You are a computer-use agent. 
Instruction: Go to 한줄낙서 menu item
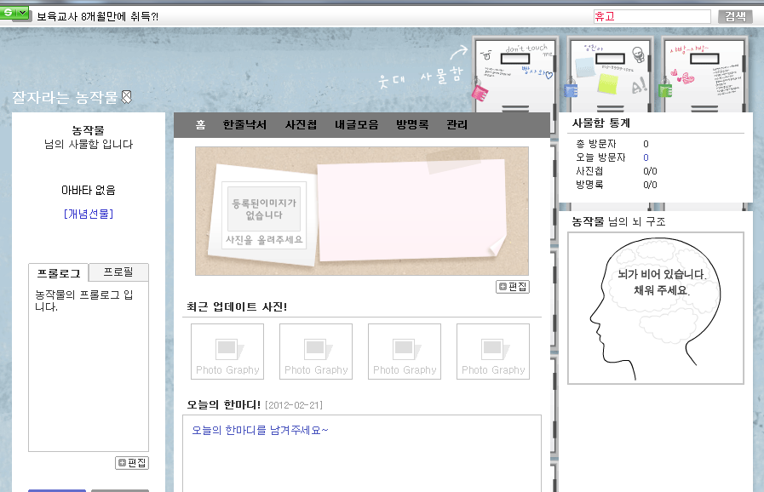coord(244,125)
